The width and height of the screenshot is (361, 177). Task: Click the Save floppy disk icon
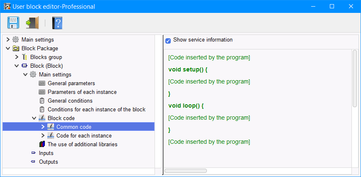point(13,22)
